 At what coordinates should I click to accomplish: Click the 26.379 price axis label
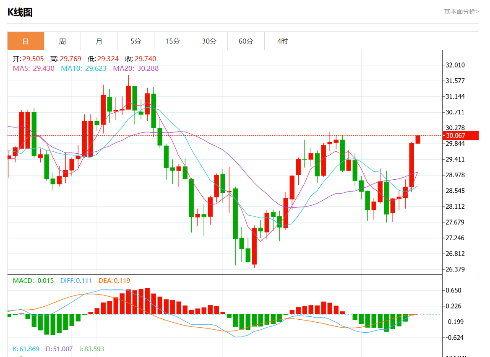(455, 269)
